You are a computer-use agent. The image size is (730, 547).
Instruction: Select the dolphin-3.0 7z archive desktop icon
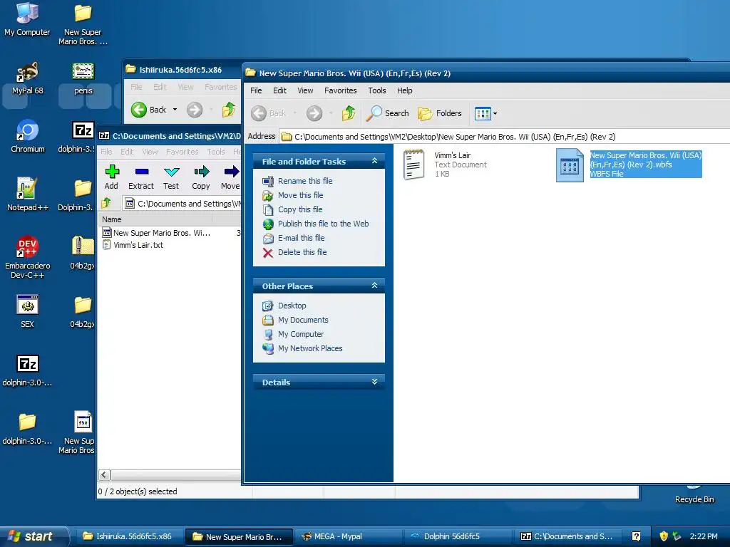click(x=28, y=370)
